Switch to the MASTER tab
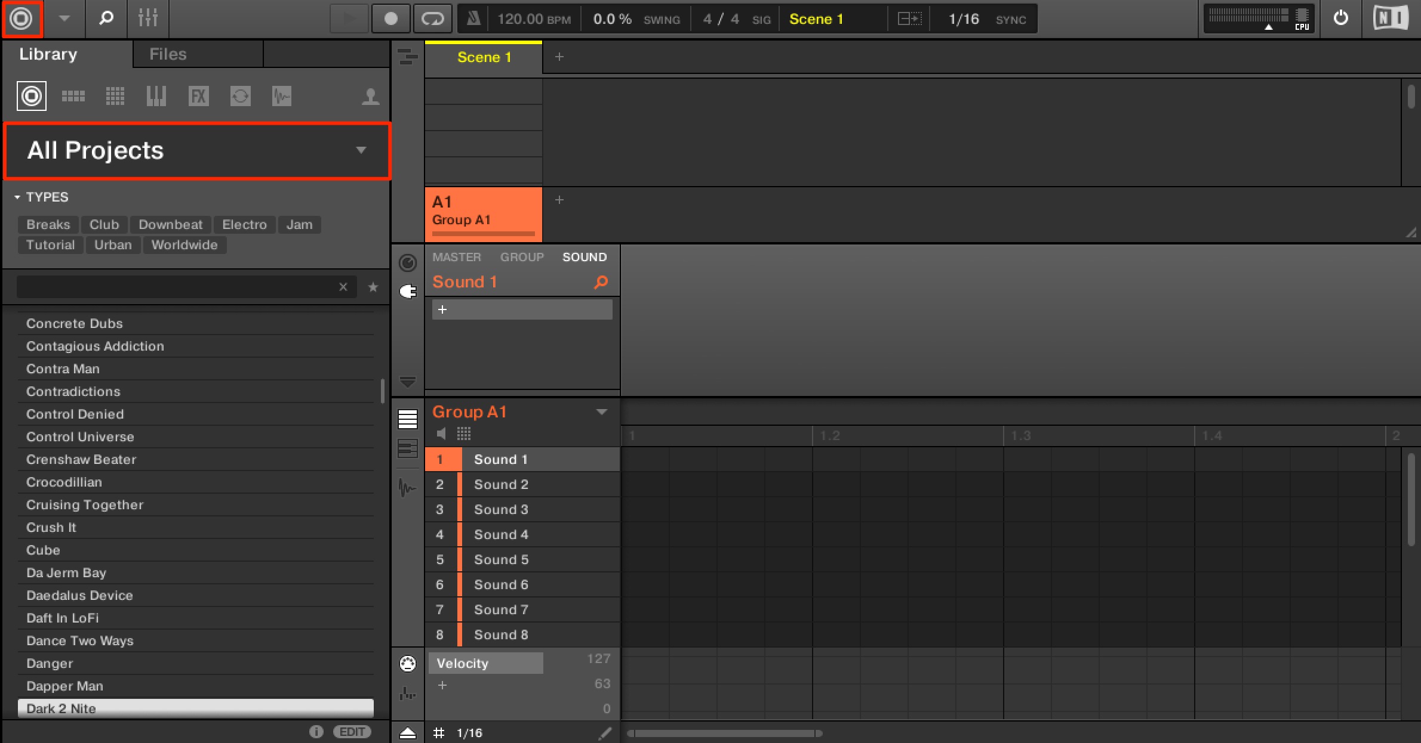 (457, 257)
